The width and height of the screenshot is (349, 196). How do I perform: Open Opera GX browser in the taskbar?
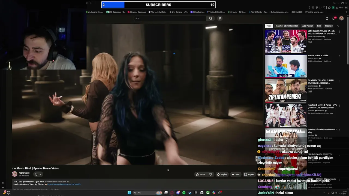coord(172,193)
